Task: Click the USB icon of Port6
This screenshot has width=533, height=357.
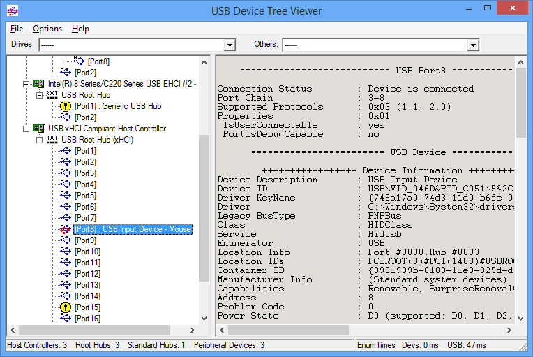Action: tap(66, 206)
